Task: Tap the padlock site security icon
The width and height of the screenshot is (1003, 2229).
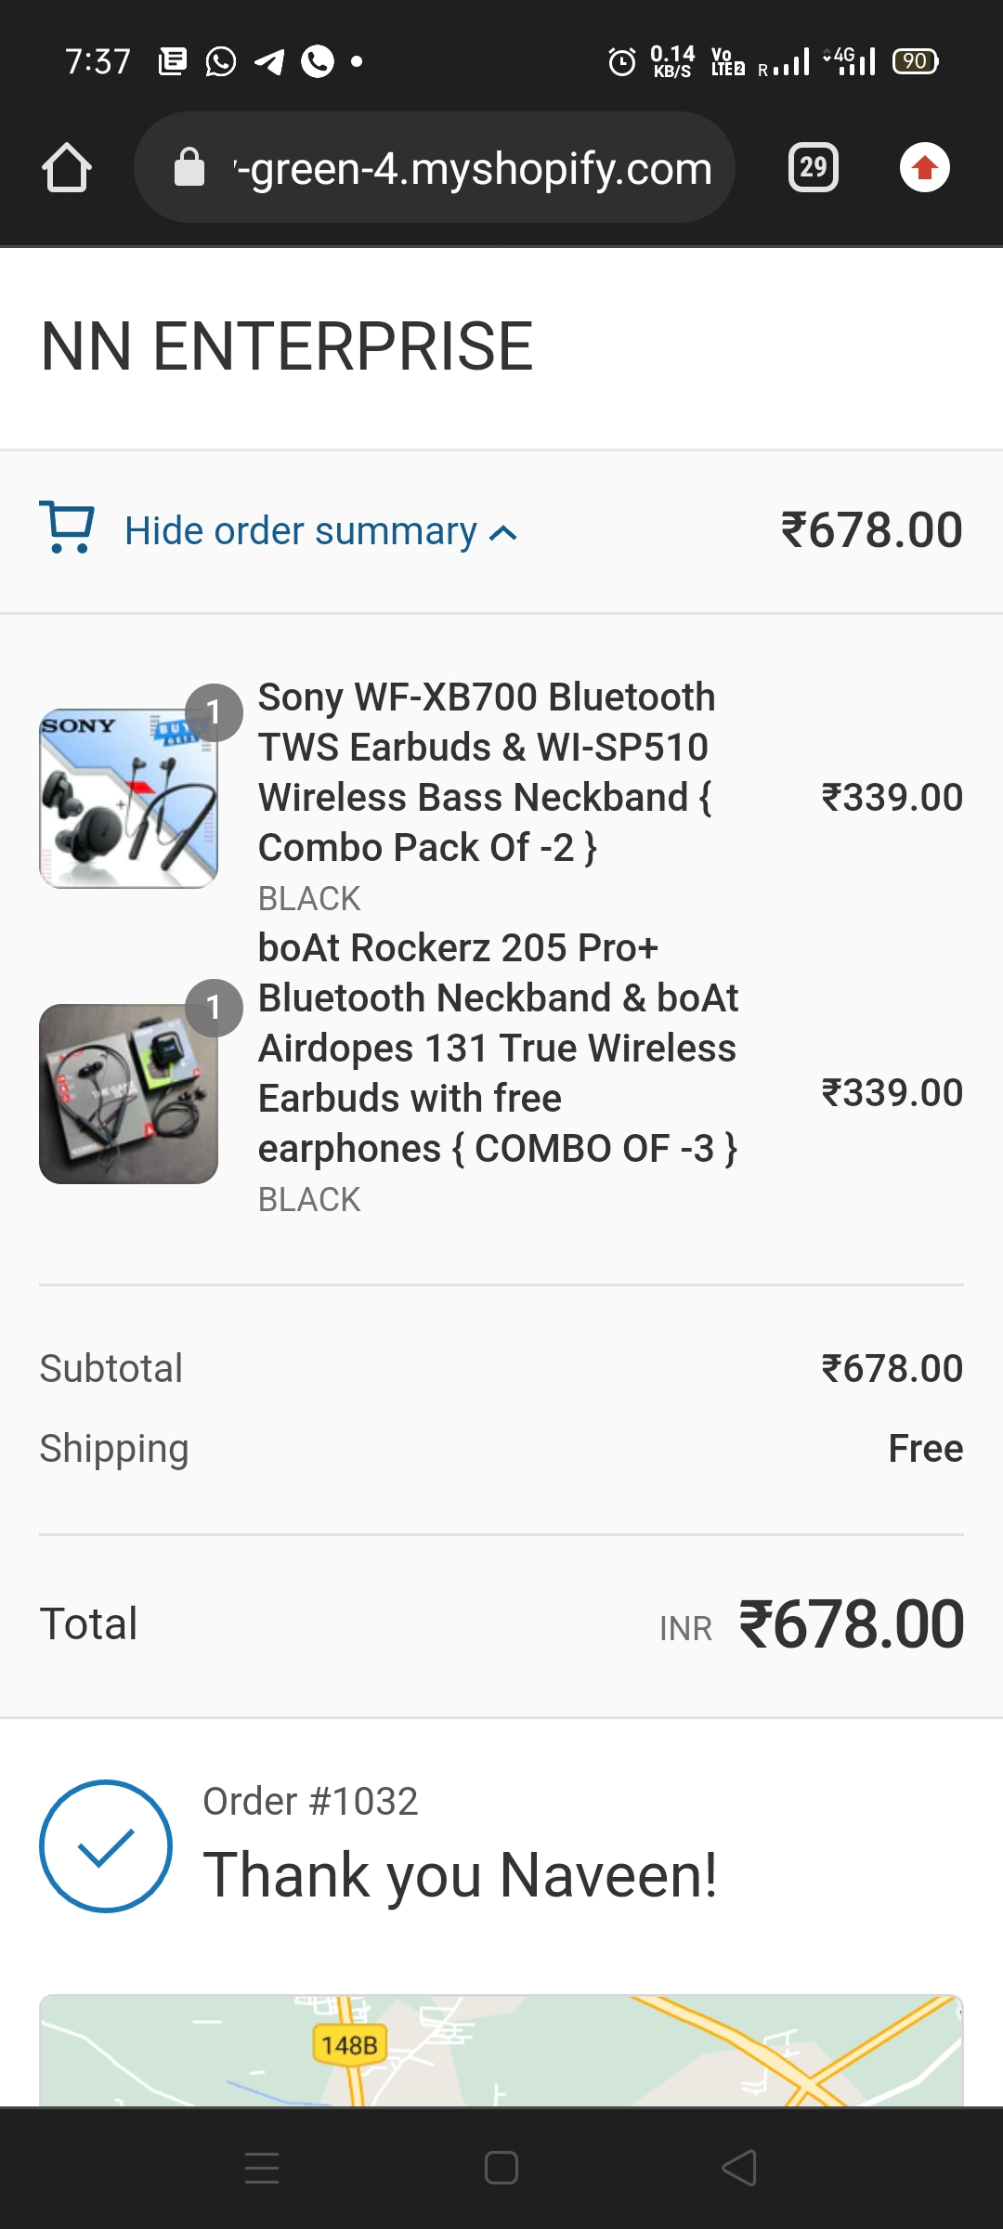Action: [x=189, y=168]
